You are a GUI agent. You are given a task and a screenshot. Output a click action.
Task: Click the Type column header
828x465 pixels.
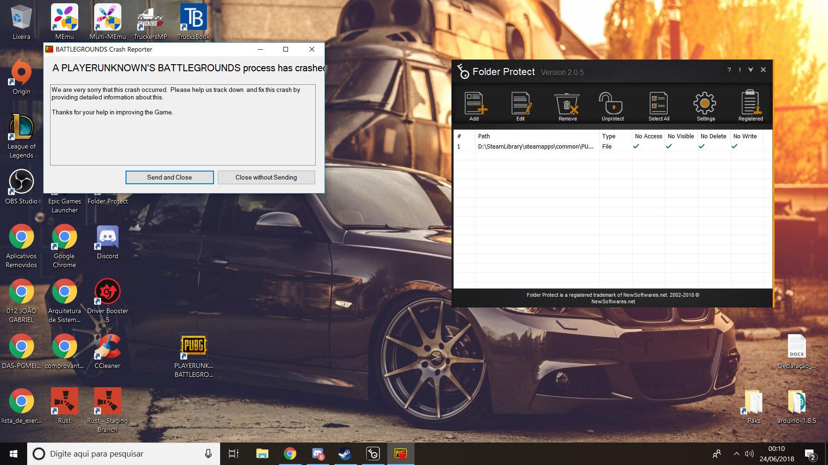(x=609, y=136)
